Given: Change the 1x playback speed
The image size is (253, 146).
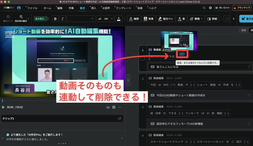Looking at the screenshot, I should (x=108, y=107).
